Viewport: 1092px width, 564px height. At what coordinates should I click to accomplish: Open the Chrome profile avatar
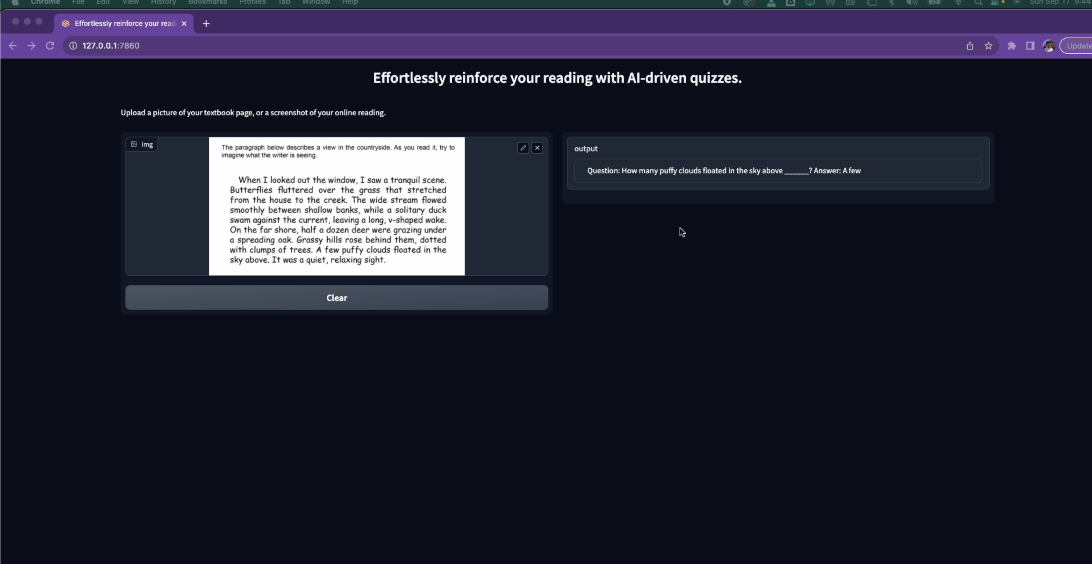[x=1049, y=46]
